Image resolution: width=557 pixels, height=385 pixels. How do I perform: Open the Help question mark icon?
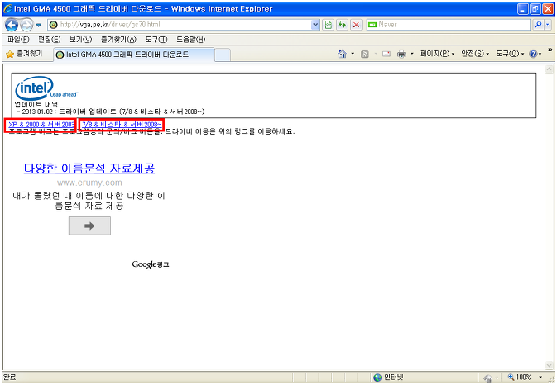[533, 54]
